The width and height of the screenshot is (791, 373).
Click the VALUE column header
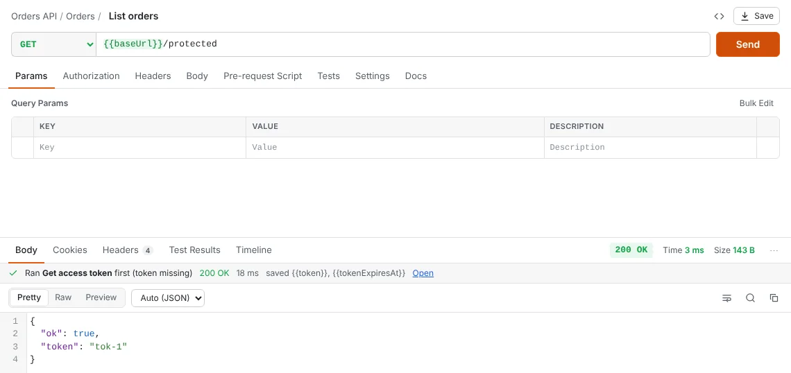[265, 126]
